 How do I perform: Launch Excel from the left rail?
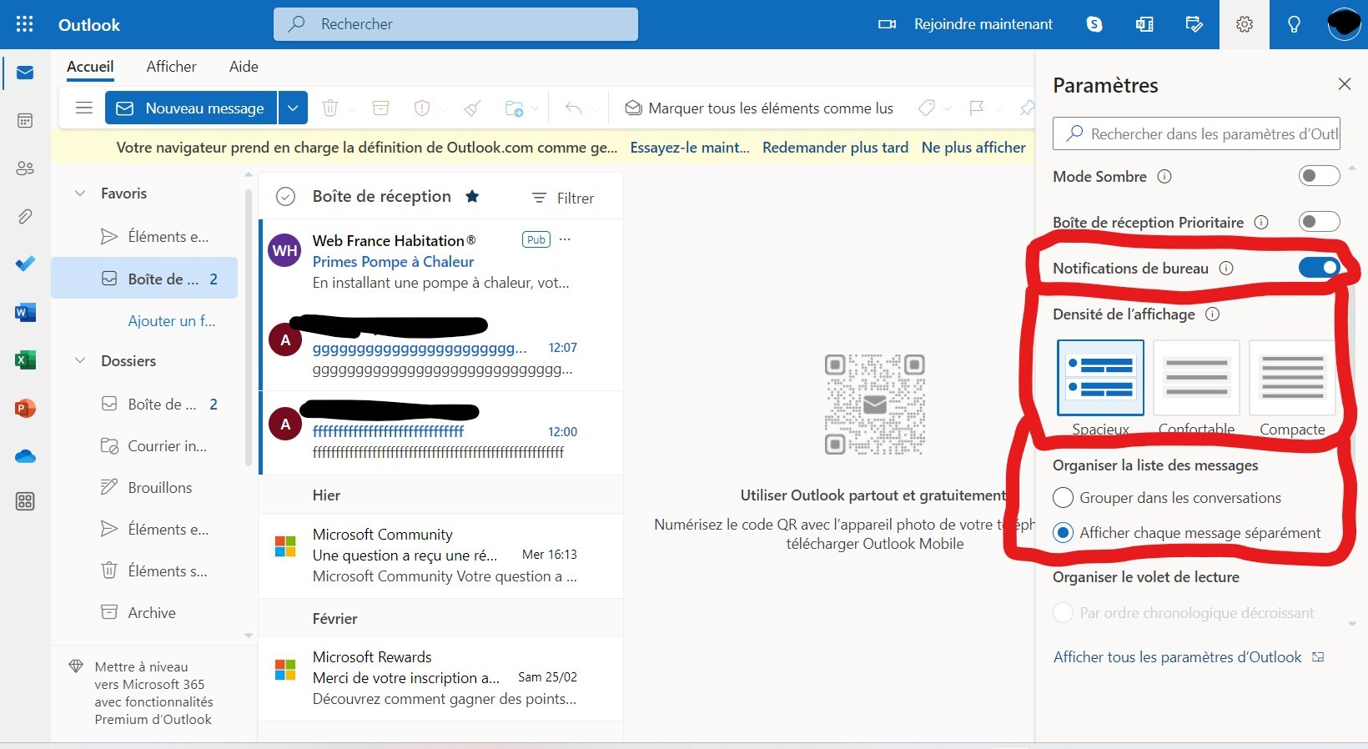click(25, 360)
